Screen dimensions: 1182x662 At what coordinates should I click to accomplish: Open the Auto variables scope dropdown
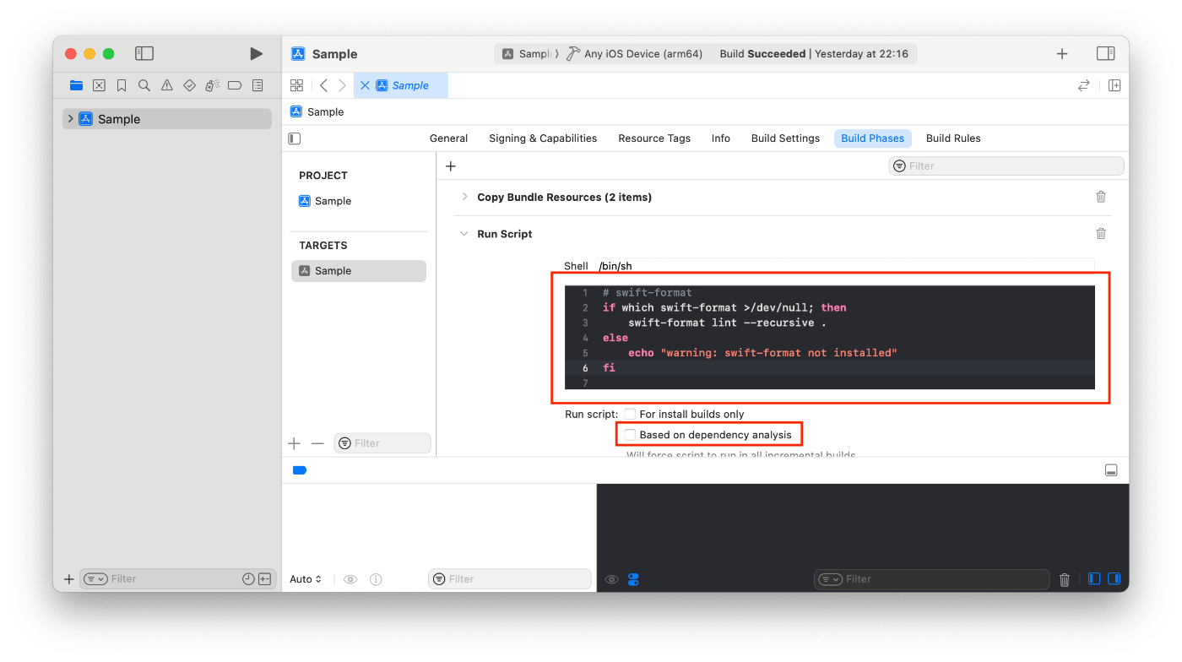pyautogui.click(x=306, y=579)
